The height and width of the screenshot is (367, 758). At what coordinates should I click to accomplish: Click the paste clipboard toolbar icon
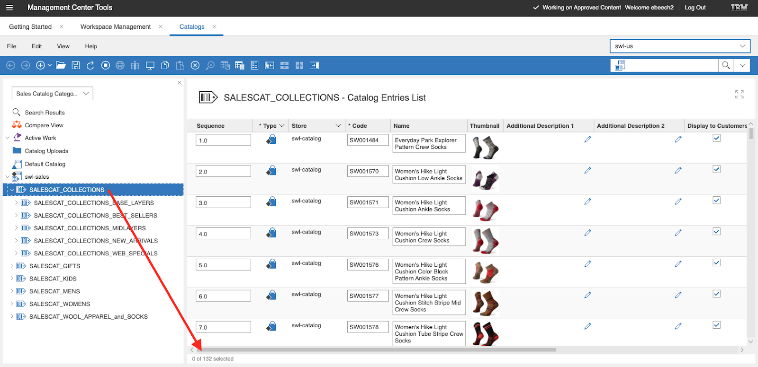[x=180, y=65]
